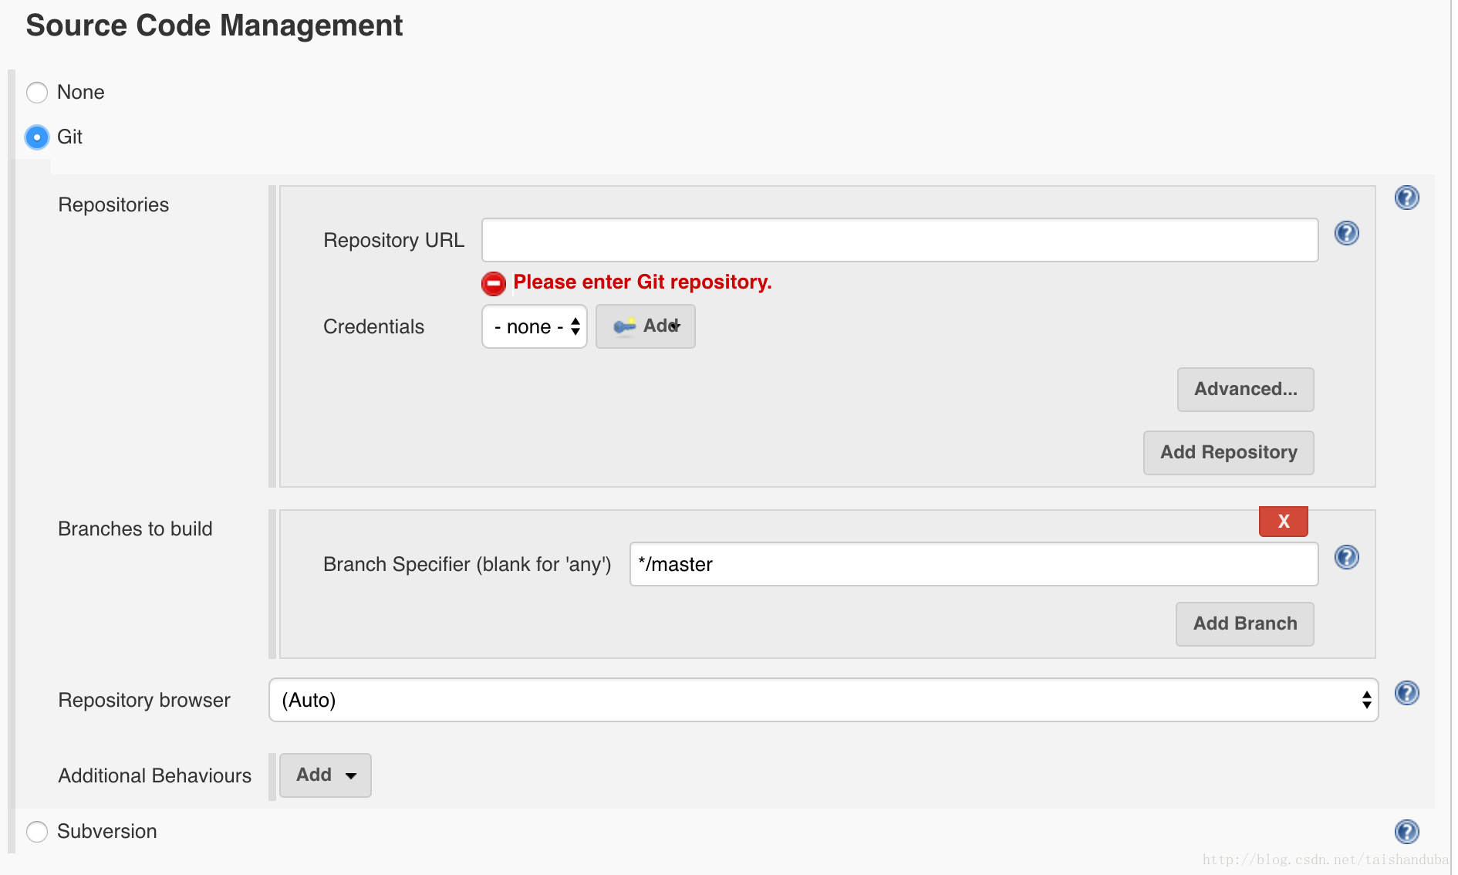Click the Branch Specifier input containing */master
This screenshot has width=1458, height=875.
pyautogui.click(x=974, y=564)
